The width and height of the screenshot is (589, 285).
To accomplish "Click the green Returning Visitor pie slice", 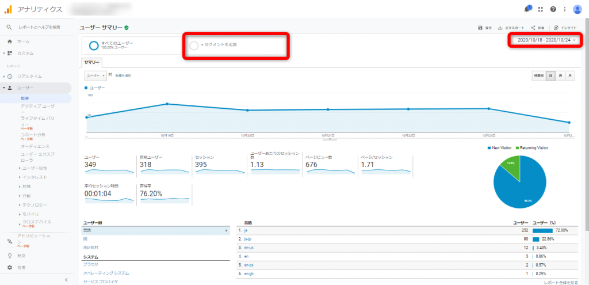I will [512, 168].
